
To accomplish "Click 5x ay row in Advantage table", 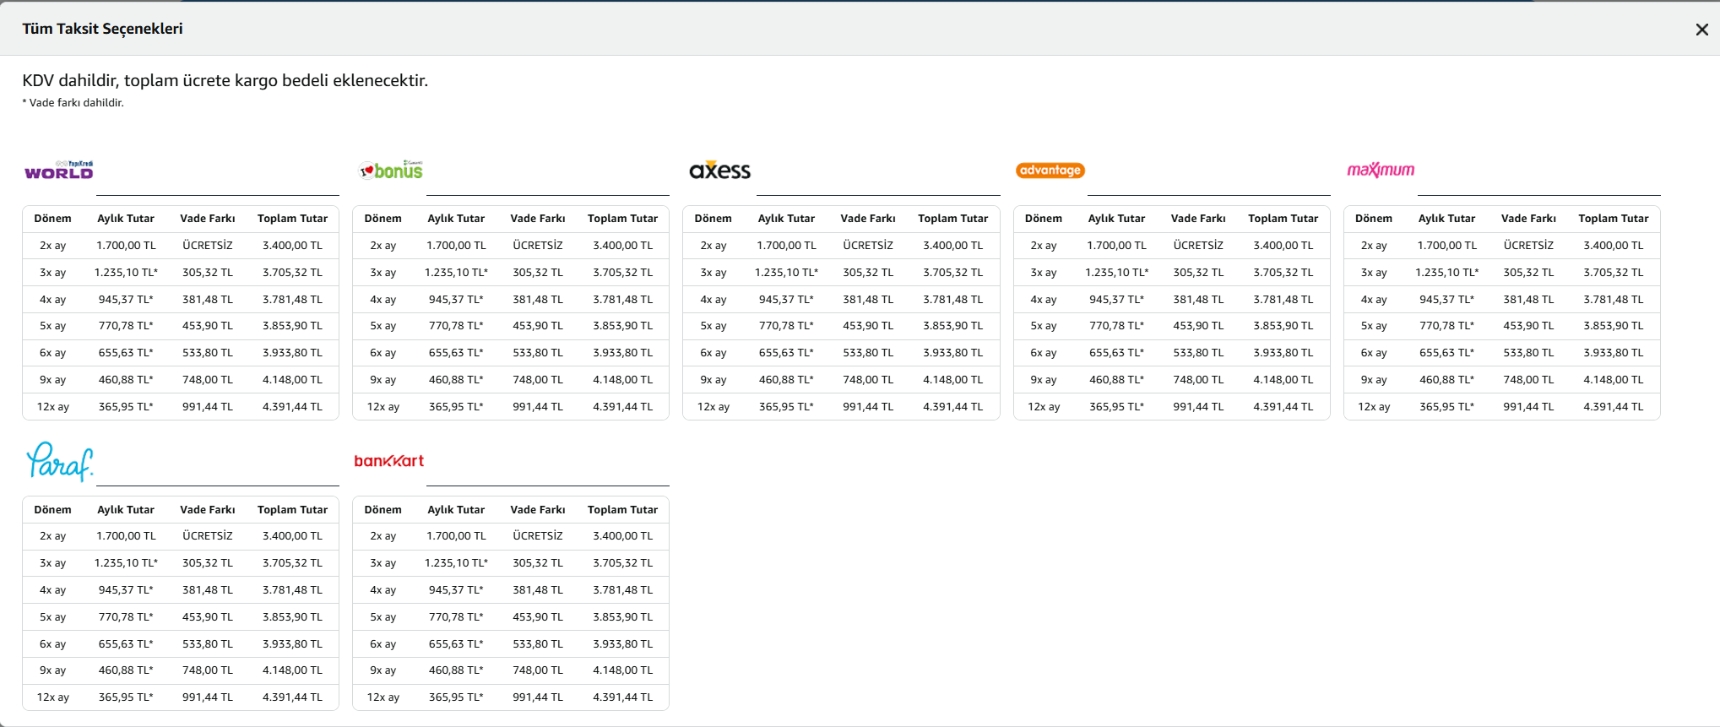I will click(x=1171, y=326).
